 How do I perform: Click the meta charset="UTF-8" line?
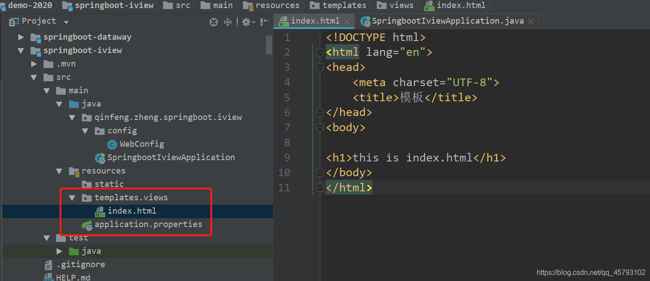pyautogui.click(x=426, y=83)
